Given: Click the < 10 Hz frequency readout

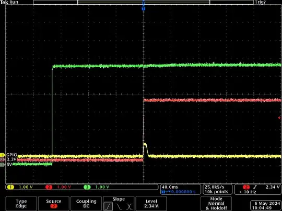Looking at the screenshot, I should (x=248, y=192).
